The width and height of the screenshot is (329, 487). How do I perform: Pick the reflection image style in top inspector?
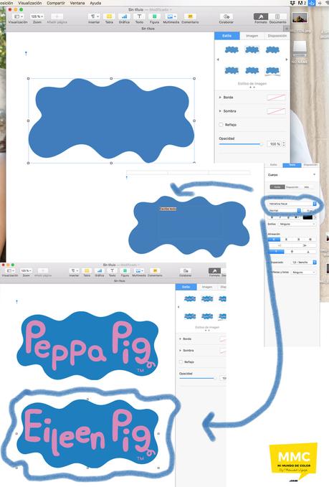(272, 71)
